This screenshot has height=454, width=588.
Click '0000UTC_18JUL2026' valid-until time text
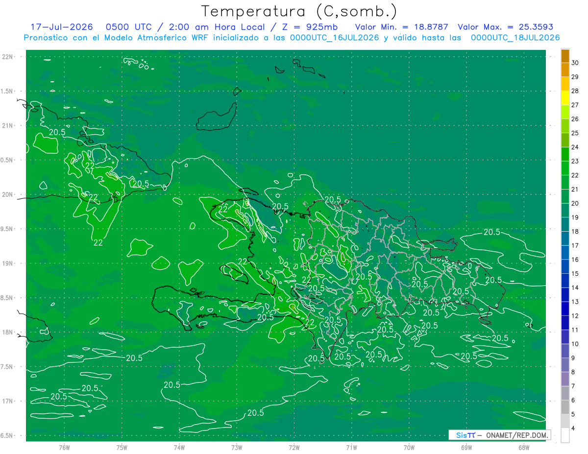coord(515,38)
